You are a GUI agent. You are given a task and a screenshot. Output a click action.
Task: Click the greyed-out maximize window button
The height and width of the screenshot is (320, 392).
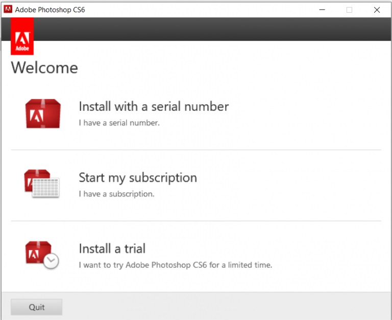(x=349, y=9)
